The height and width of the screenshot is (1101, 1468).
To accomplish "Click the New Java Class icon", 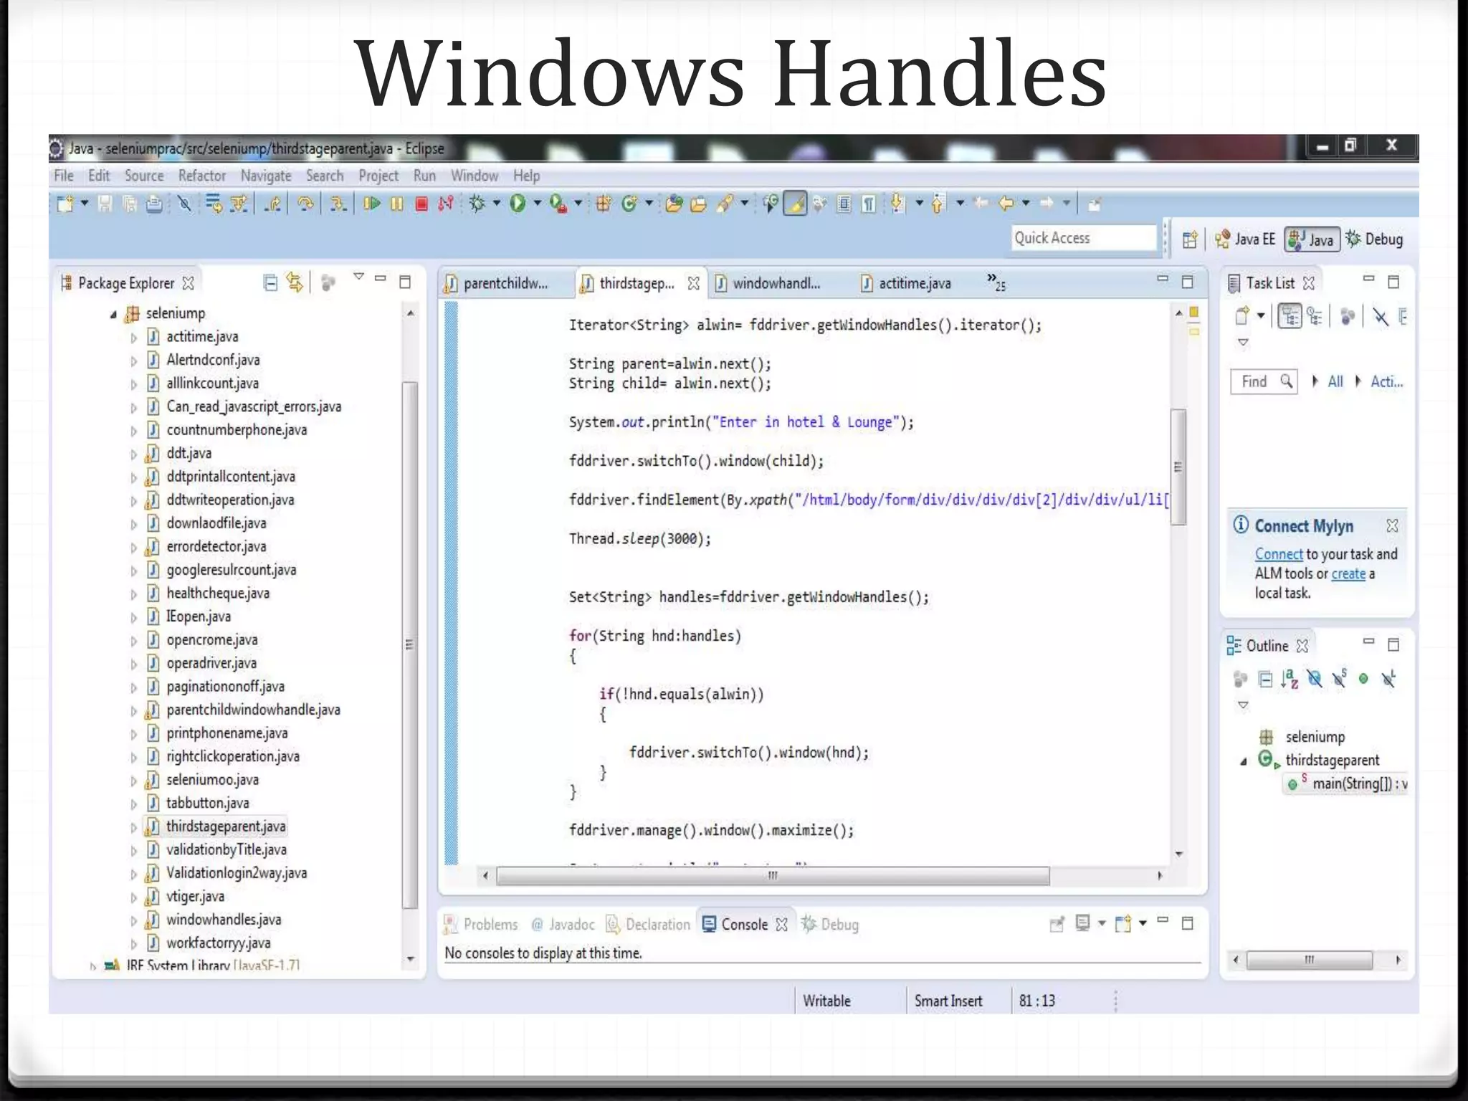I will point(629,204).
